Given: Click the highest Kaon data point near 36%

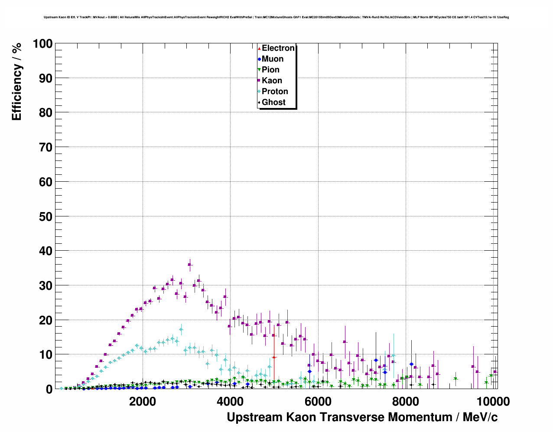Looking at the screenshot, I should coord(189,264).
